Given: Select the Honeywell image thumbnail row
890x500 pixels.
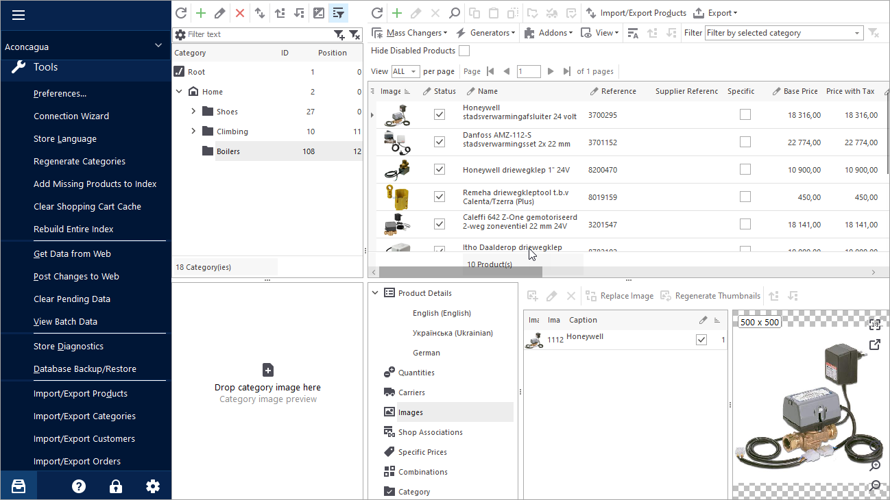Looking at the screenshot, I should [x=625, y=340].
